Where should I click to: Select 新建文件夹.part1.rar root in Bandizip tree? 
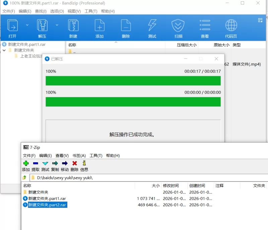(27, 45)
